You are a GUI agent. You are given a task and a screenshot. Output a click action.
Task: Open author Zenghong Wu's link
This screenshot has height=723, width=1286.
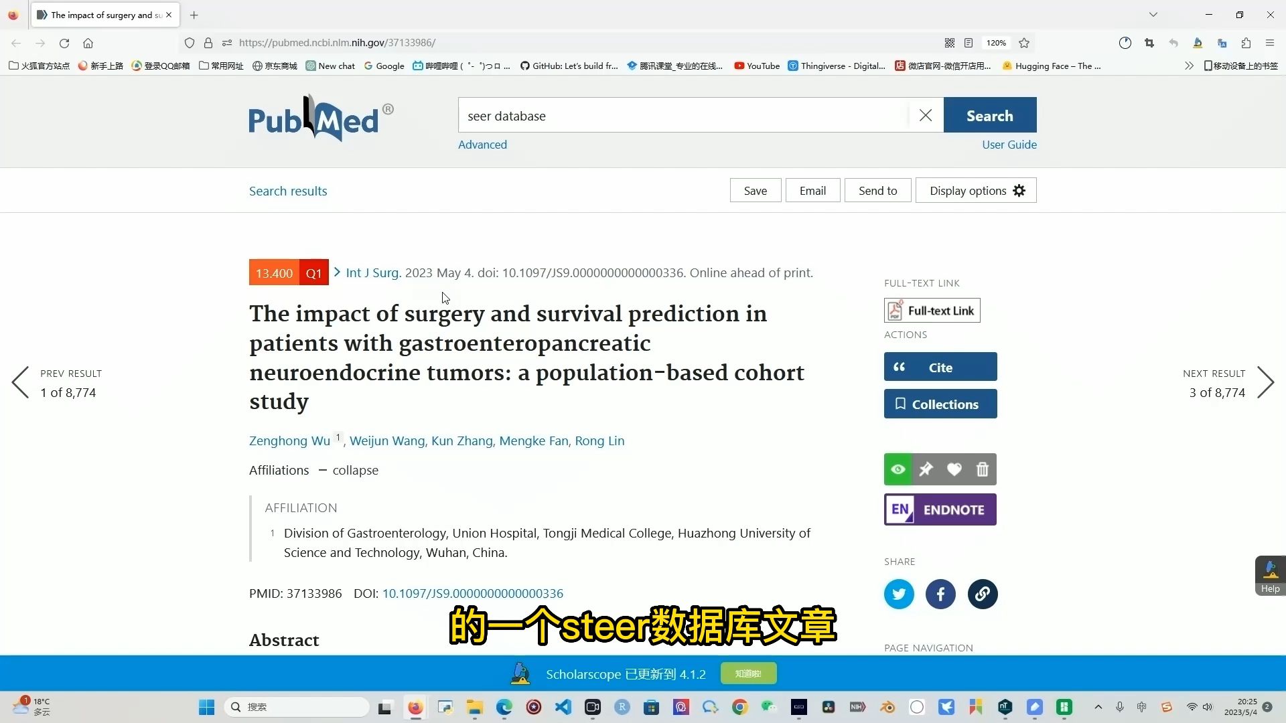point(289,440)
